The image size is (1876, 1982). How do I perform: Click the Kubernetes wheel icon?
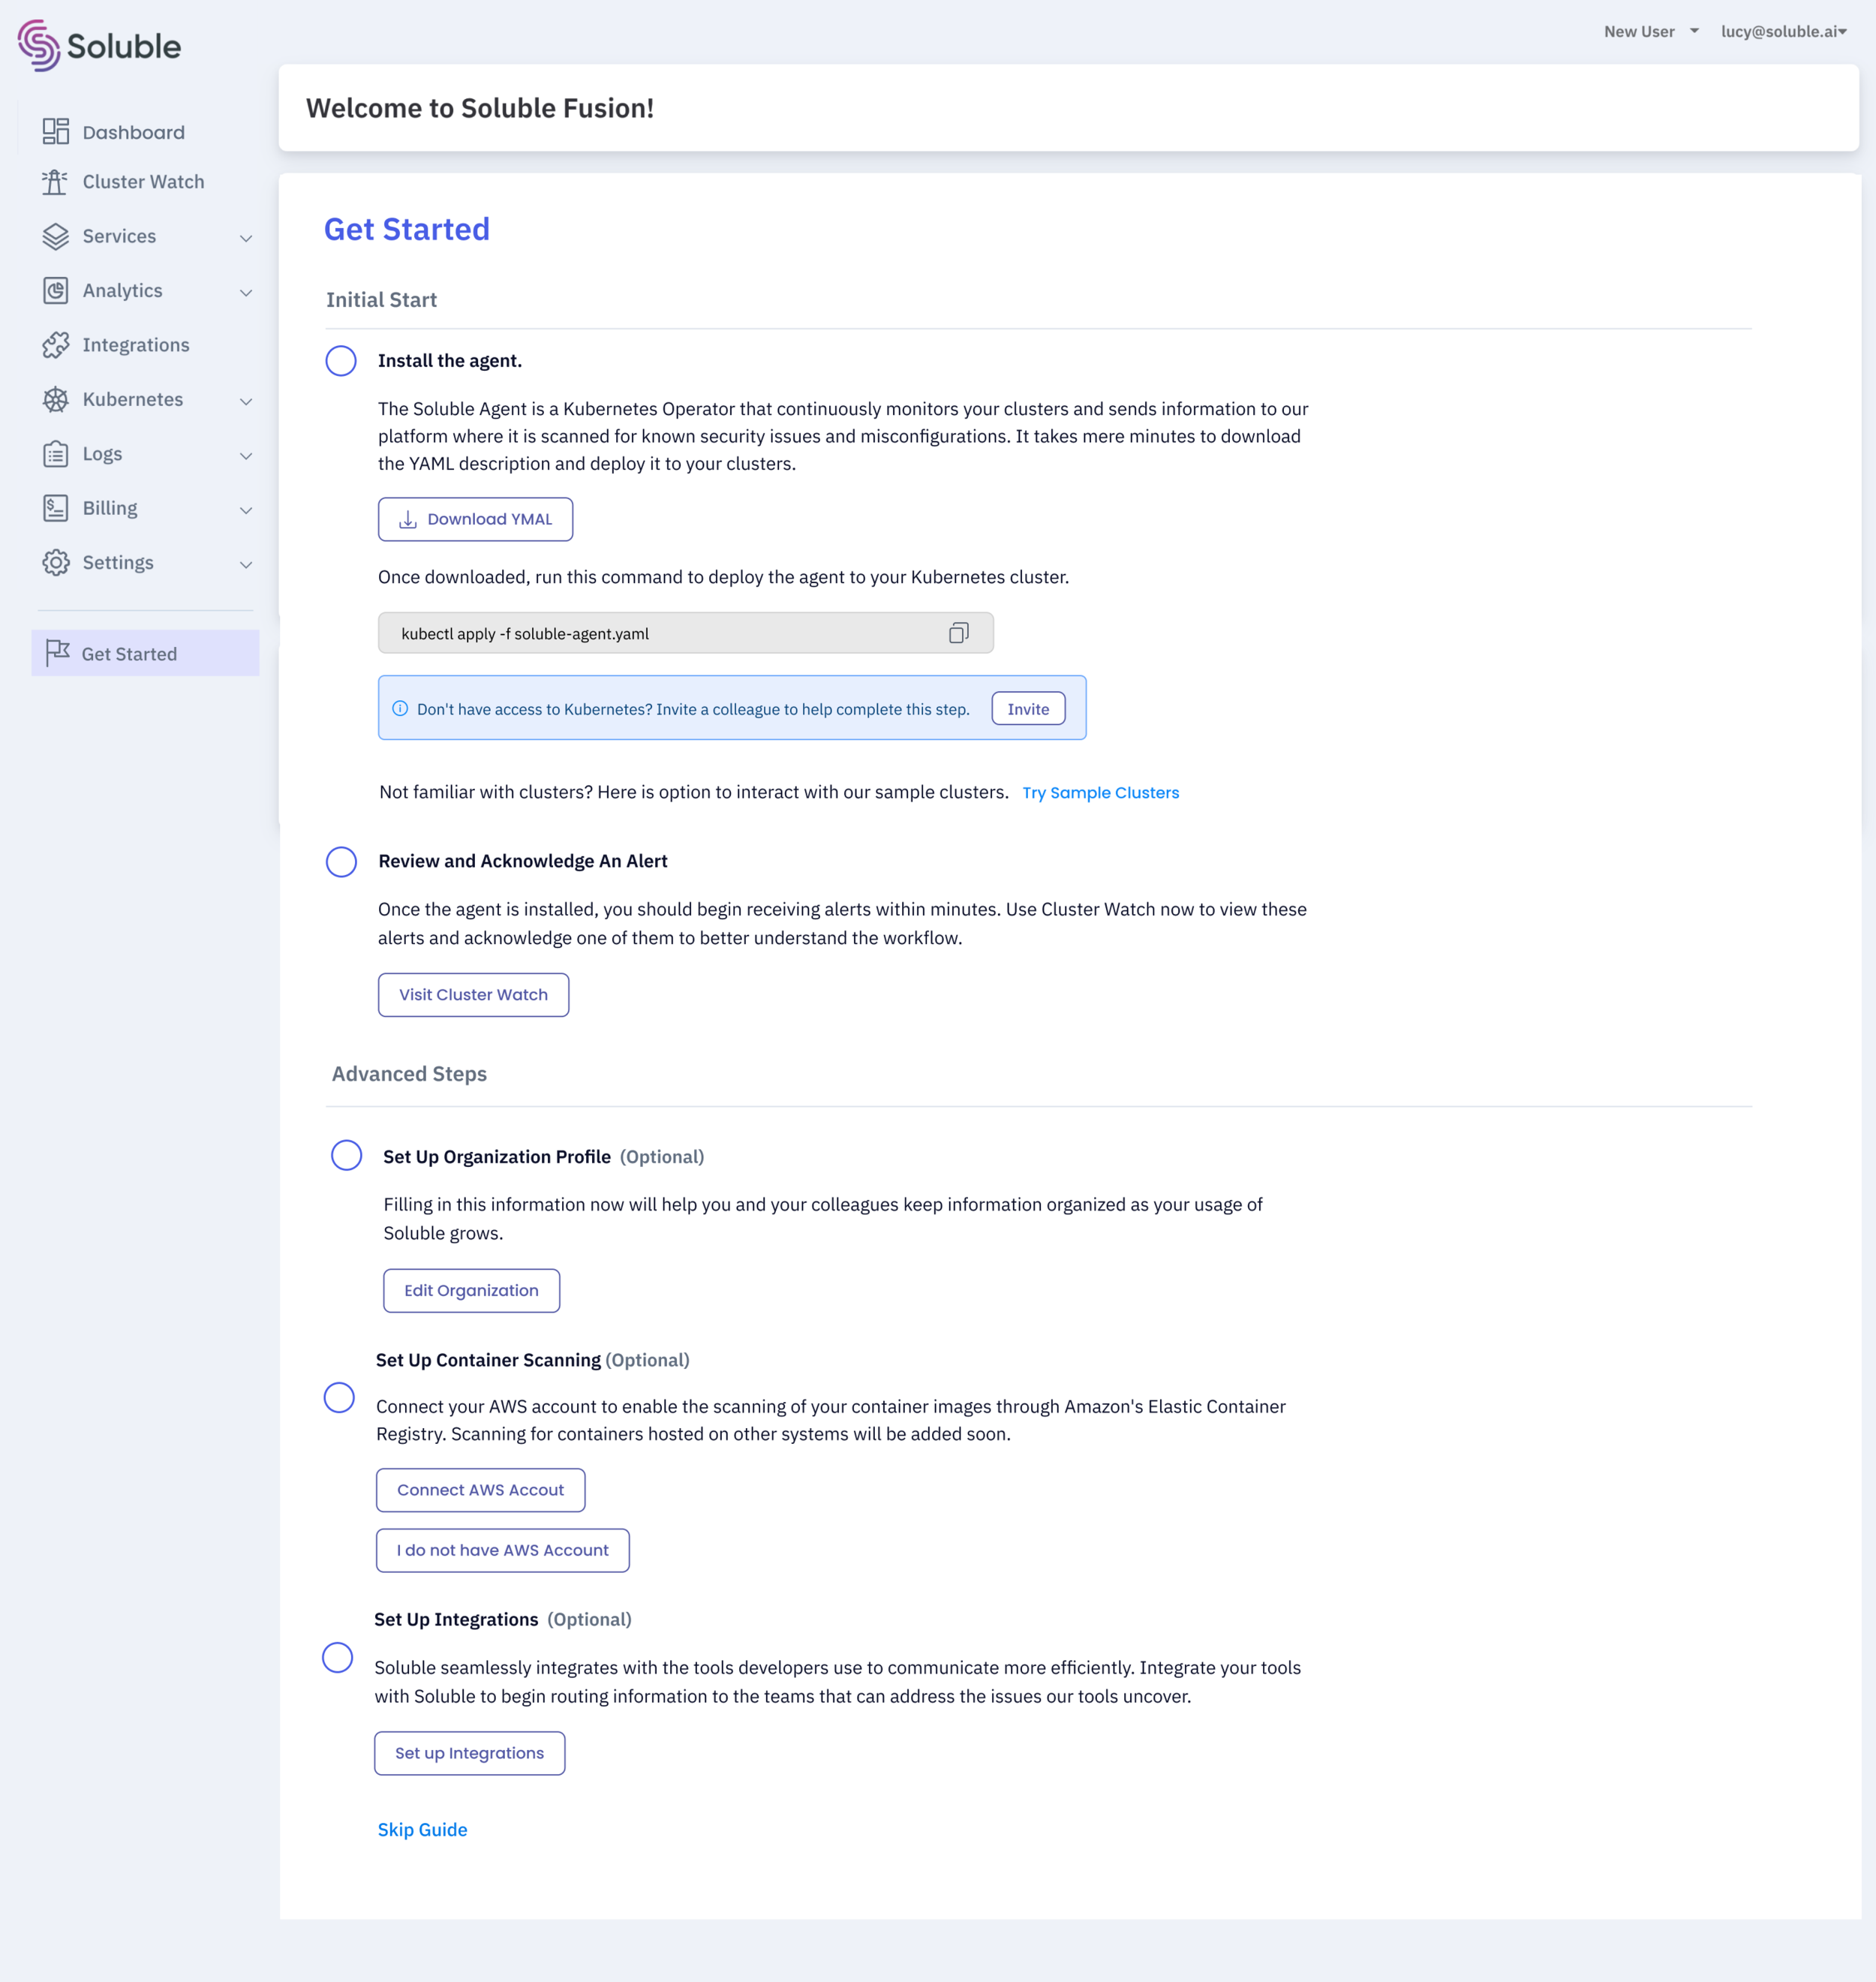click(56, 400)
